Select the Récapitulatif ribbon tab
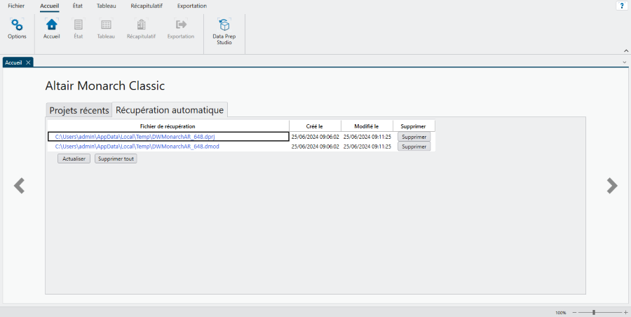The height and width of the screenshot is (317, 631). pyautogui.click(x=147, y=6)
